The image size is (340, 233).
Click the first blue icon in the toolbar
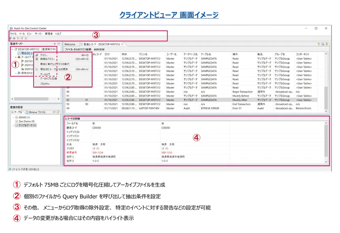pyautogui.click(x=10, y=38)
